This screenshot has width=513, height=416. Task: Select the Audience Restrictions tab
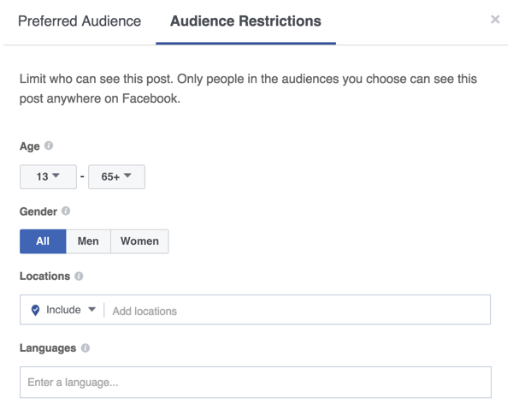click(x=245, y=21)
